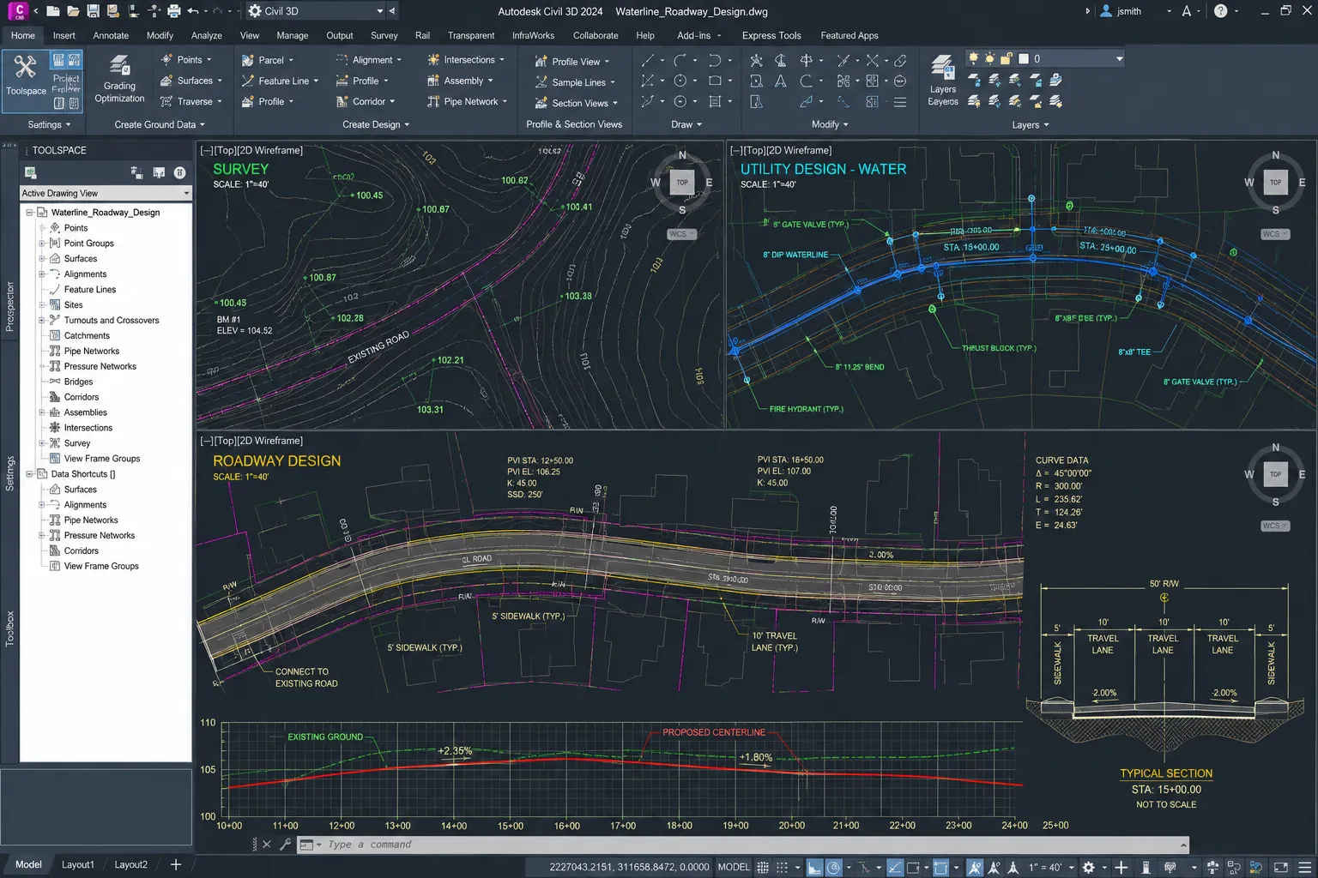Open the Profile View tool

571,62
